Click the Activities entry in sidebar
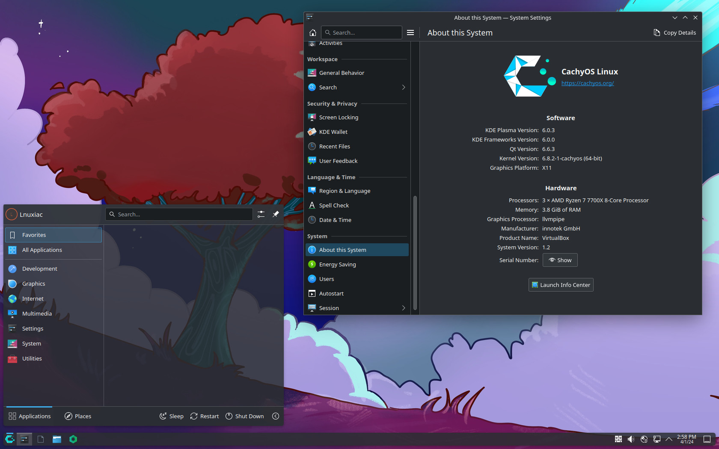 357,44
